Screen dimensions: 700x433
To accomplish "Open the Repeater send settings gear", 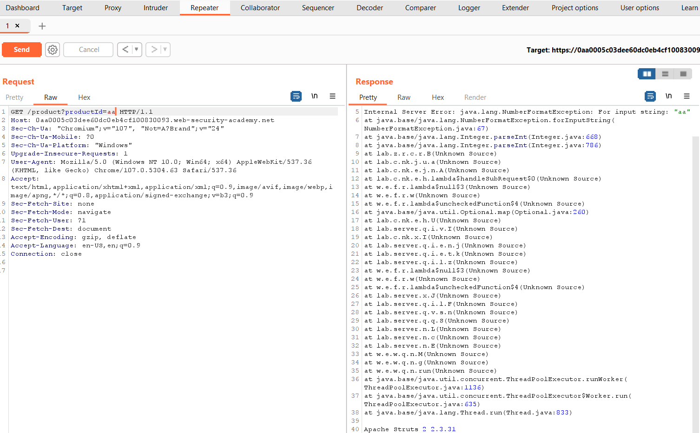I will [x=53, y=50].
